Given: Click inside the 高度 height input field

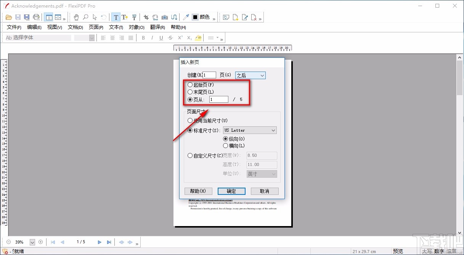Looking at the screenshot, I should click(261, 164).
